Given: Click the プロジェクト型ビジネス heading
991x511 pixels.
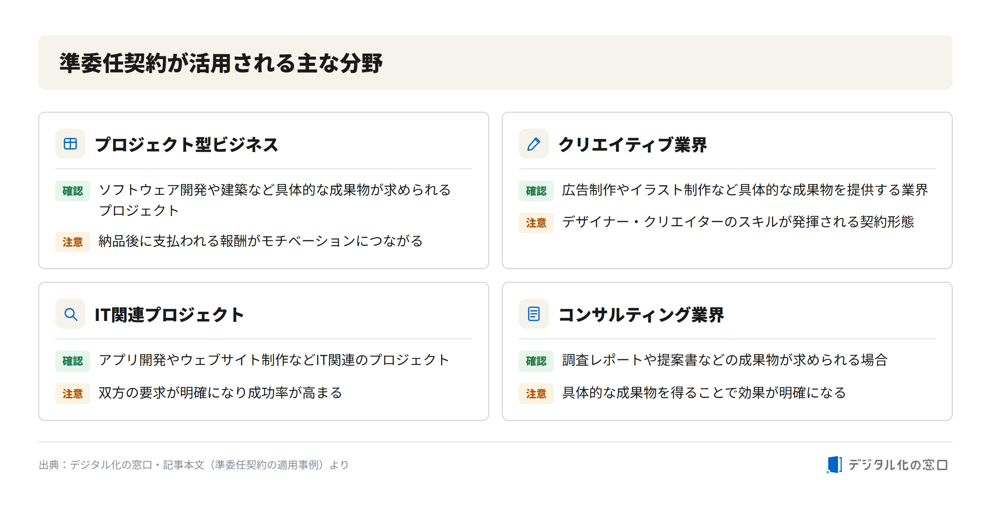Looking at the screenshot, I should (187, 144).
